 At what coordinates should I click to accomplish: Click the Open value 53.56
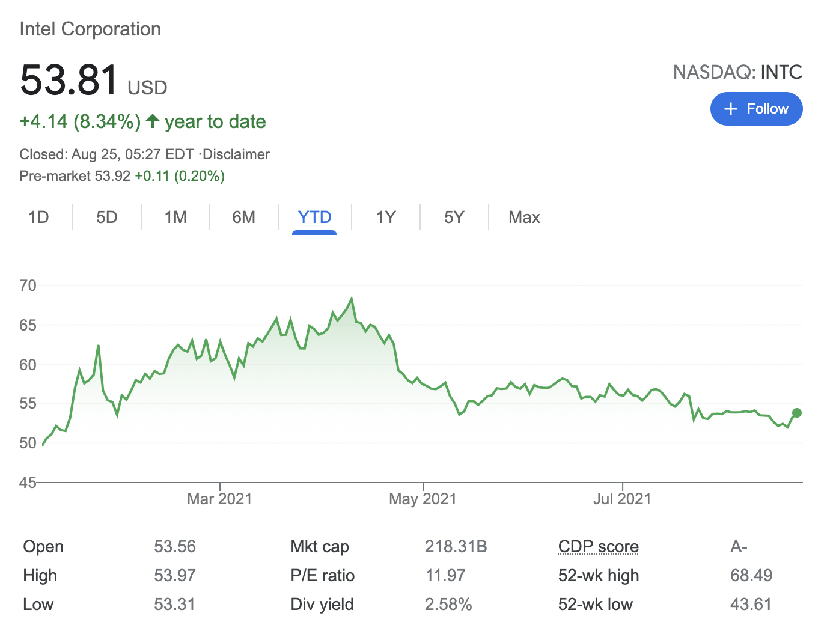tap(175, 546)
